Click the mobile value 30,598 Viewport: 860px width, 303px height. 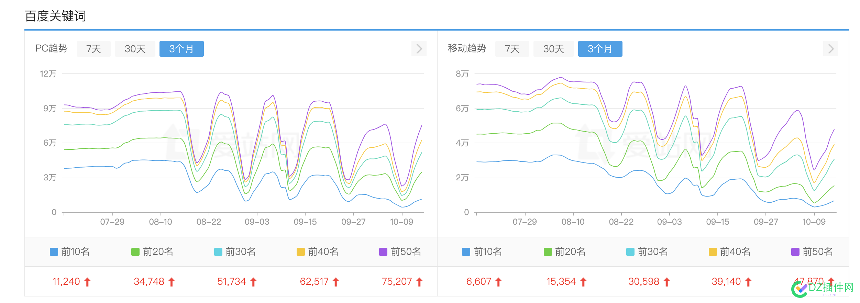(x=644, y=282)
